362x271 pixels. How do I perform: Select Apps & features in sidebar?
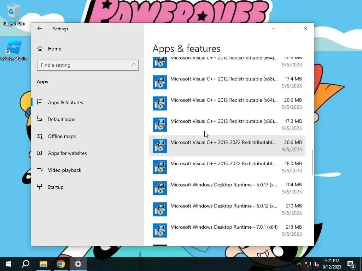tap(88, 102)
